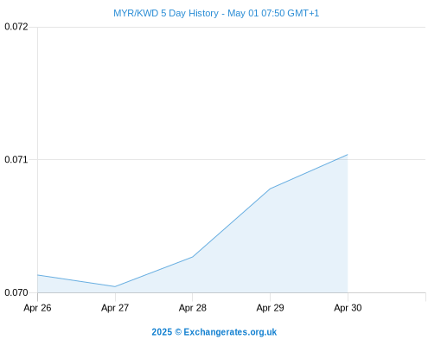Click the Apr 29 data point on line
This screenshot has height=346, width=428.
pos(270,189)
